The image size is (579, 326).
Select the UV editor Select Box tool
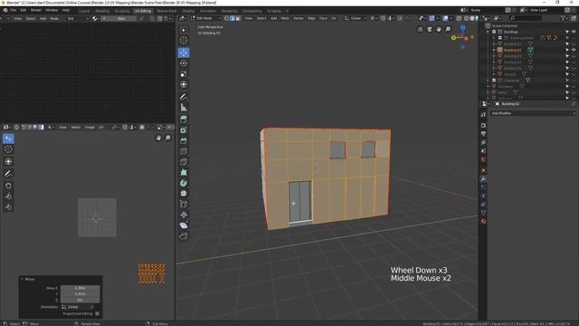[x=8, y=139]
